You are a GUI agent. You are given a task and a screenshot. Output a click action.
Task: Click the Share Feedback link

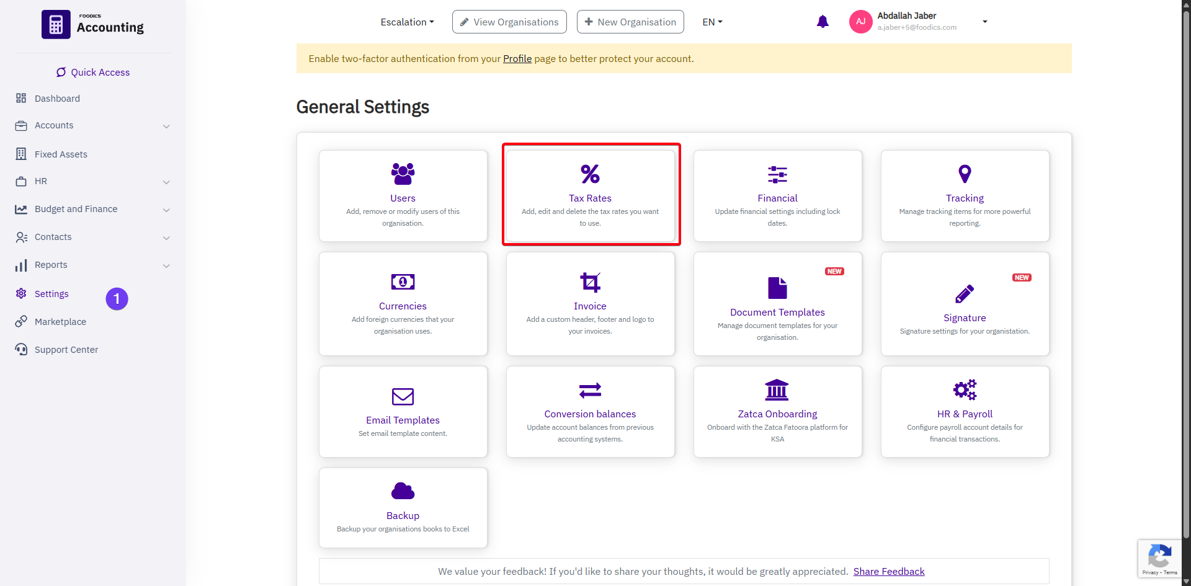[x=888, y=572]
